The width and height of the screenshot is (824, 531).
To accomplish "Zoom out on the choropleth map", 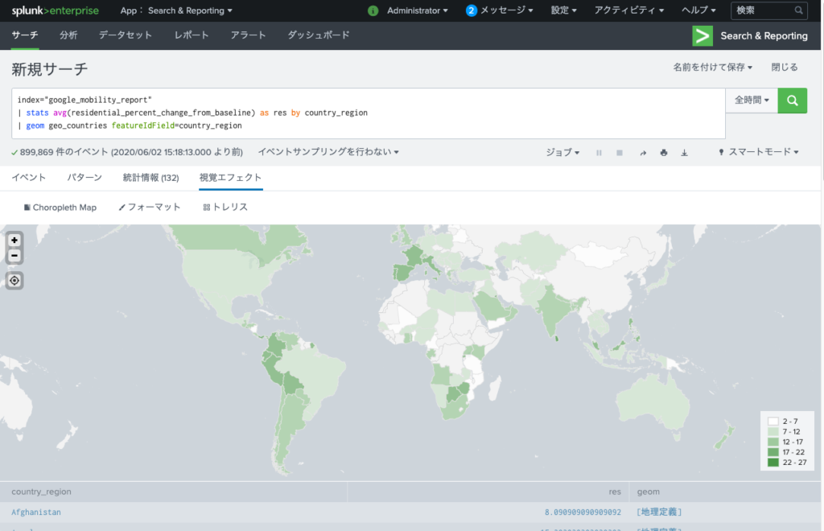I will pos(14,256).
